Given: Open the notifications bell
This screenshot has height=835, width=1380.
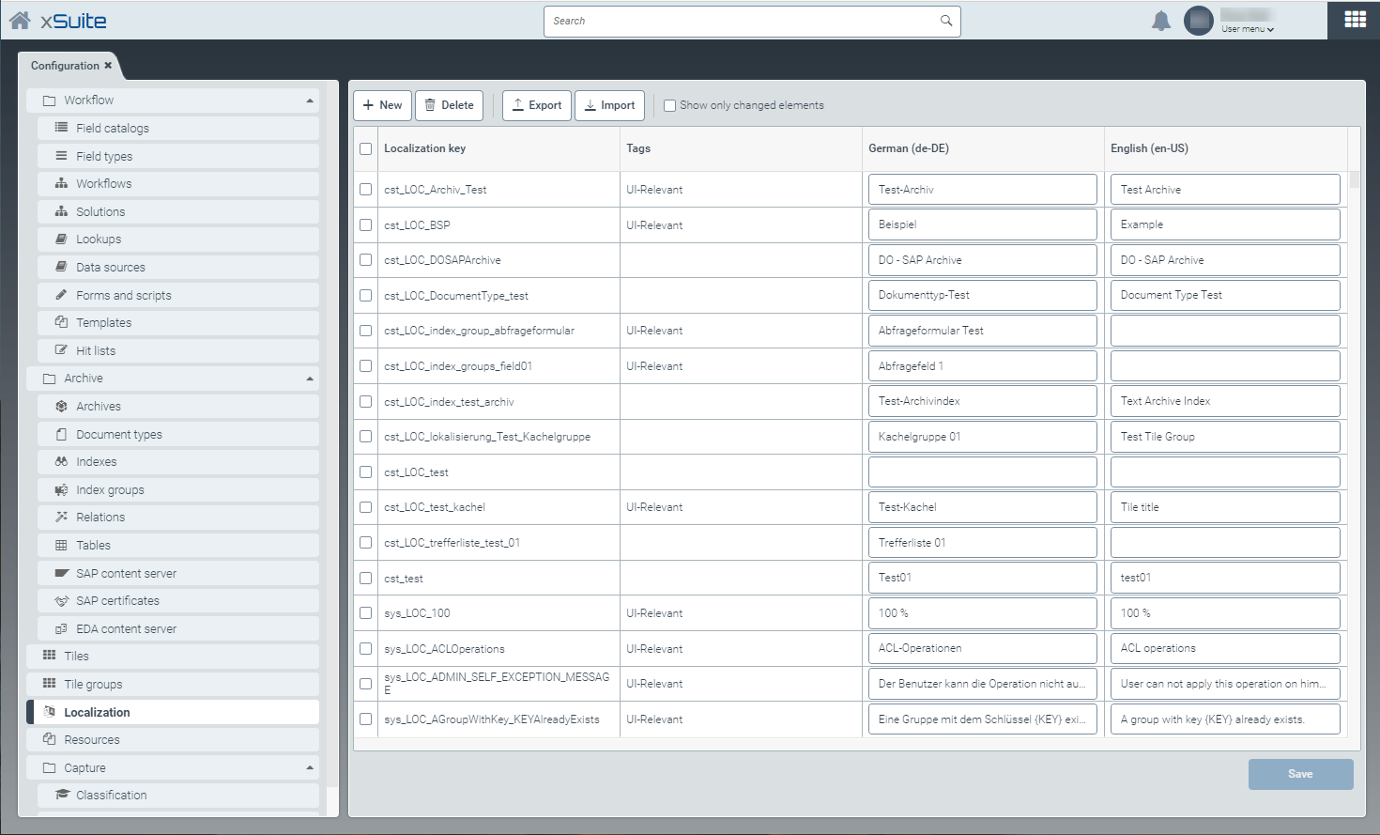Looking at the screenshot, I should click(1161, 21).
